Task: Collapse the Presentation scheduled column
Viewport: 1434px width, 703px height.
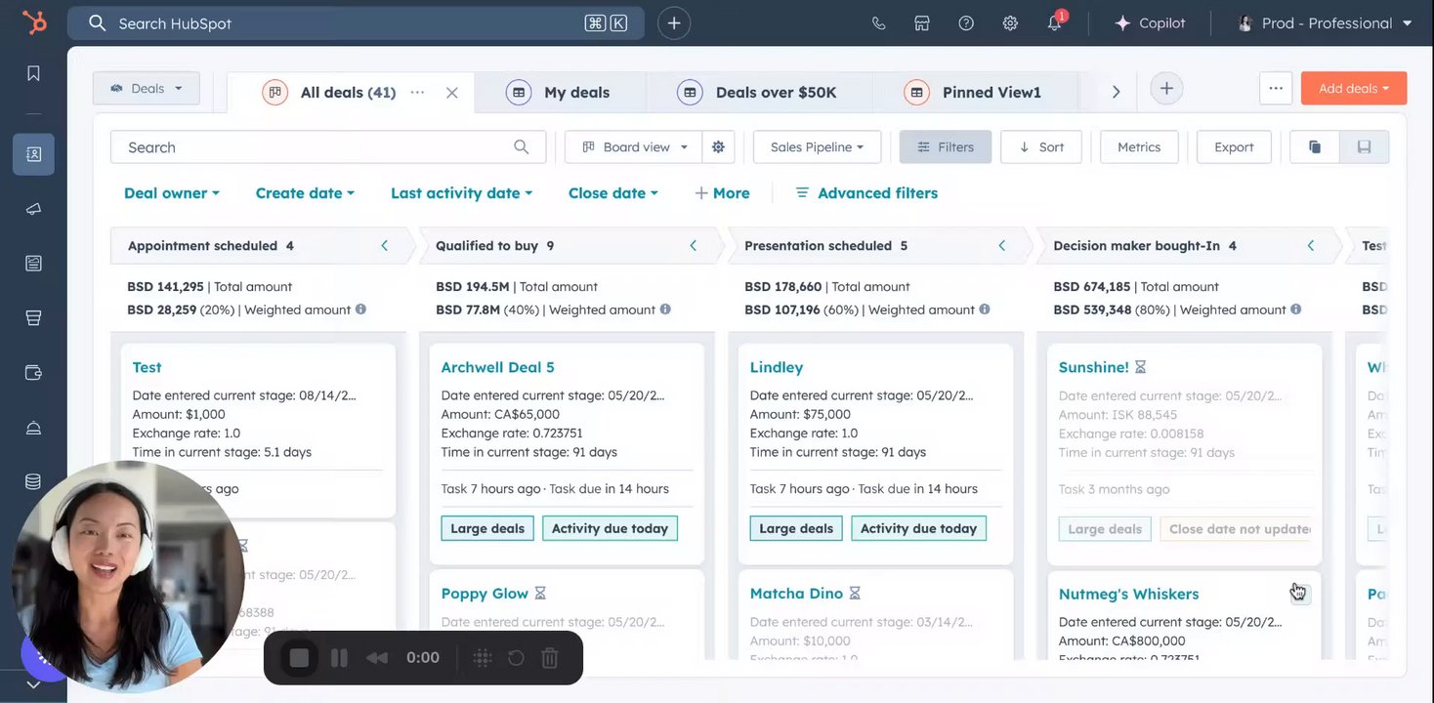Action: tap(1001, 246)
